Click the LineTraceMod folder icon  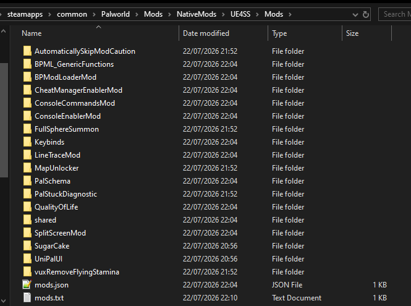tap(27, 155)
